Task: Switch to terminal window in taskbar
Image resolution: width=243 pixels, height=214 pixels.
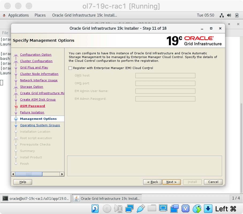Action: 36,198
